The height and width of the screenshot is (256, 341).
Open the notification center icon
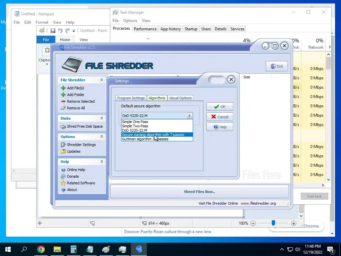331,249
